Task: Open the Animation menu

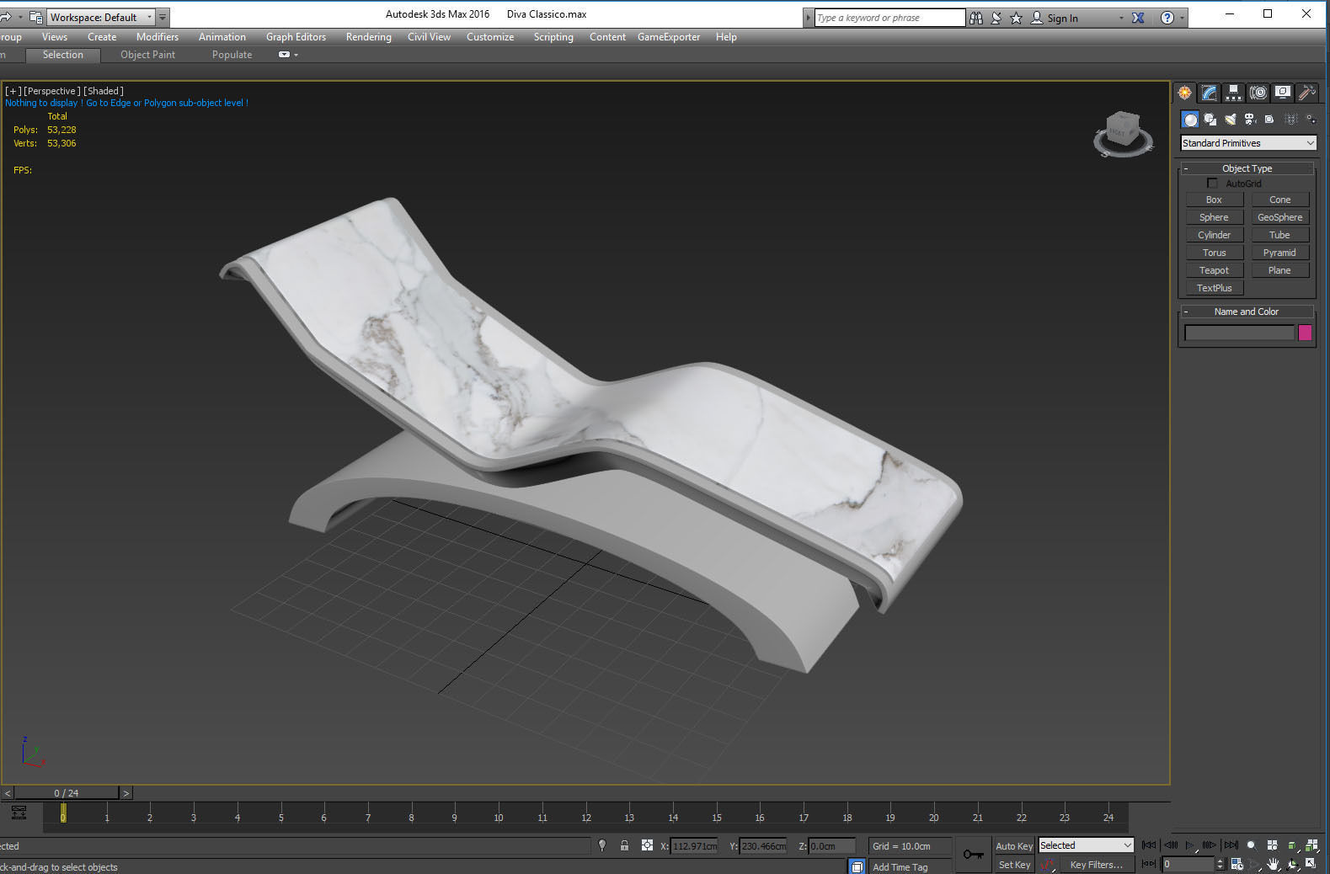Action: coord(222,37)
